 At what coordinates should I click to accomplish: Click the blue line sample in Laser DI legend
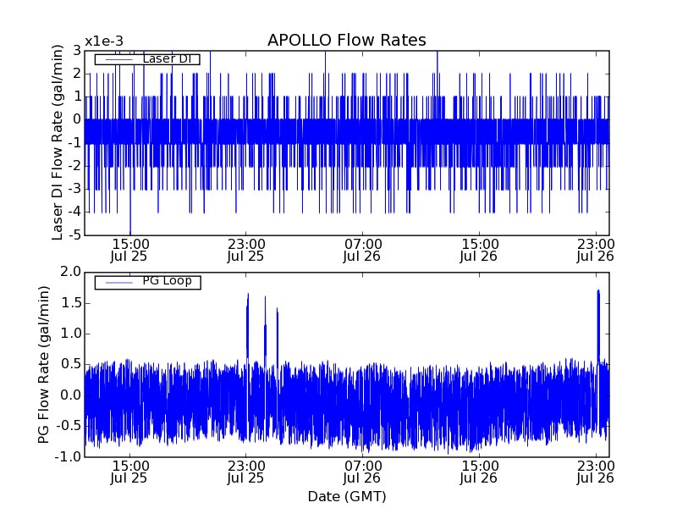pos(118,59)
